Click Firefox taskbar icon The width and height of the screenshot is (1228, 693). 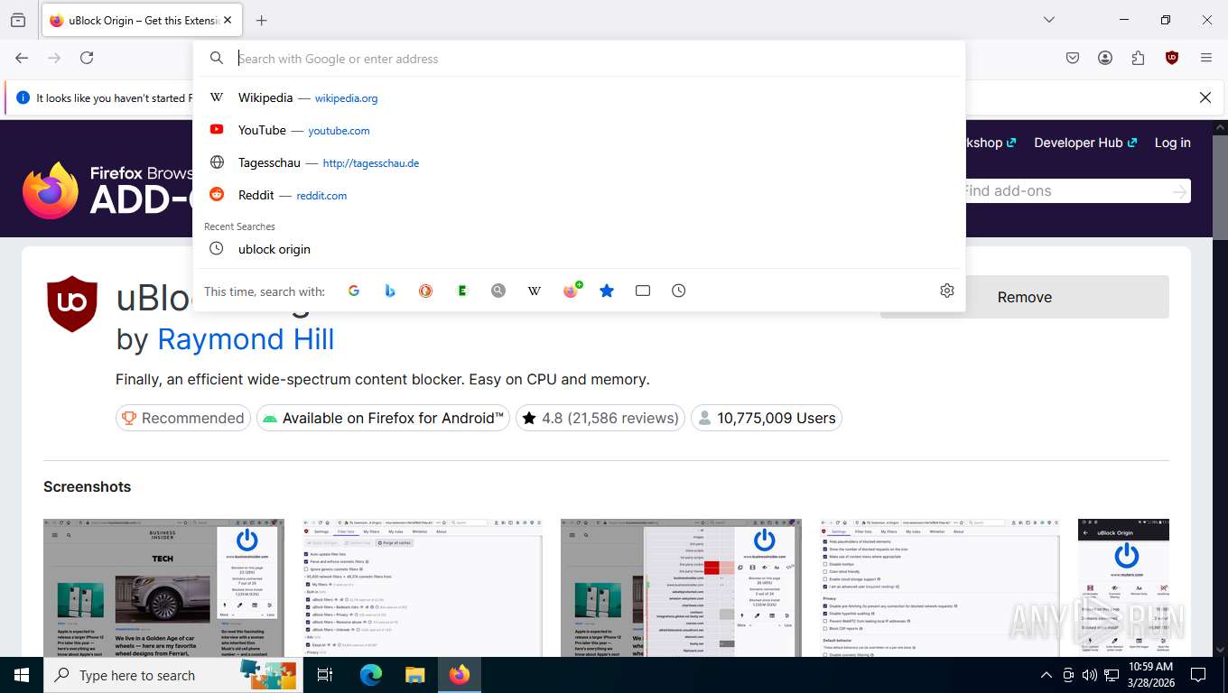(x=460, y=675)
